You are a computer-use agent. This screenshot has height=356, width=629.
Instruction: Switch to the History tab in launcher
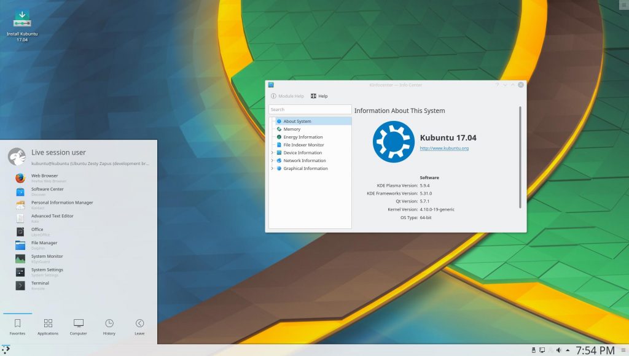[109, 327]
